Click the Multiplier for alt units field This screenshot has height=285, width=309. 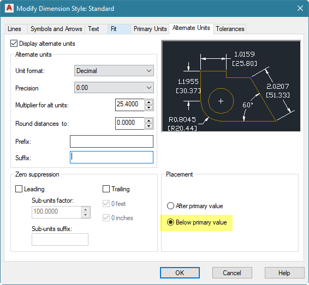tap(130, 105)
